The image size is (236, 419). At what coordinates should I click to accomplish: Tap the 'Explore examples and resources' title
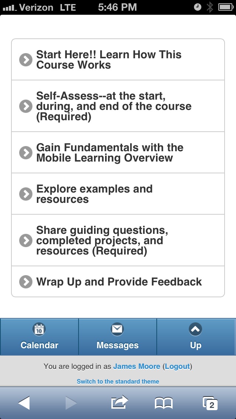coord(94,194)
